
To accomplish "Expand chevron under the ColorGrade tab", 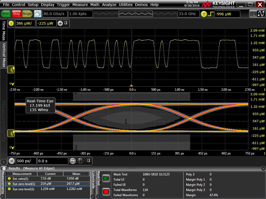I will pos(94,196).
